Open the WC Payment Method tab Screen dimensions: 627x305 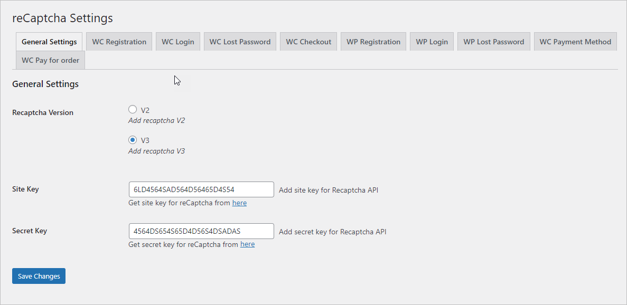pos(575,41)
